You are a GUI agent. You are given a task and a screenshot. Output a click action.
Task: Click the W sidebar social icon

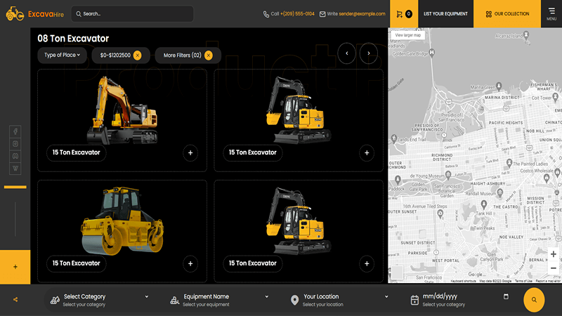15,168
